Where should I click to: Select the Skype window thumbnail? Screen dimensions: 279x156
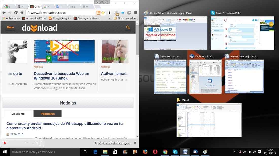point(242,33)
